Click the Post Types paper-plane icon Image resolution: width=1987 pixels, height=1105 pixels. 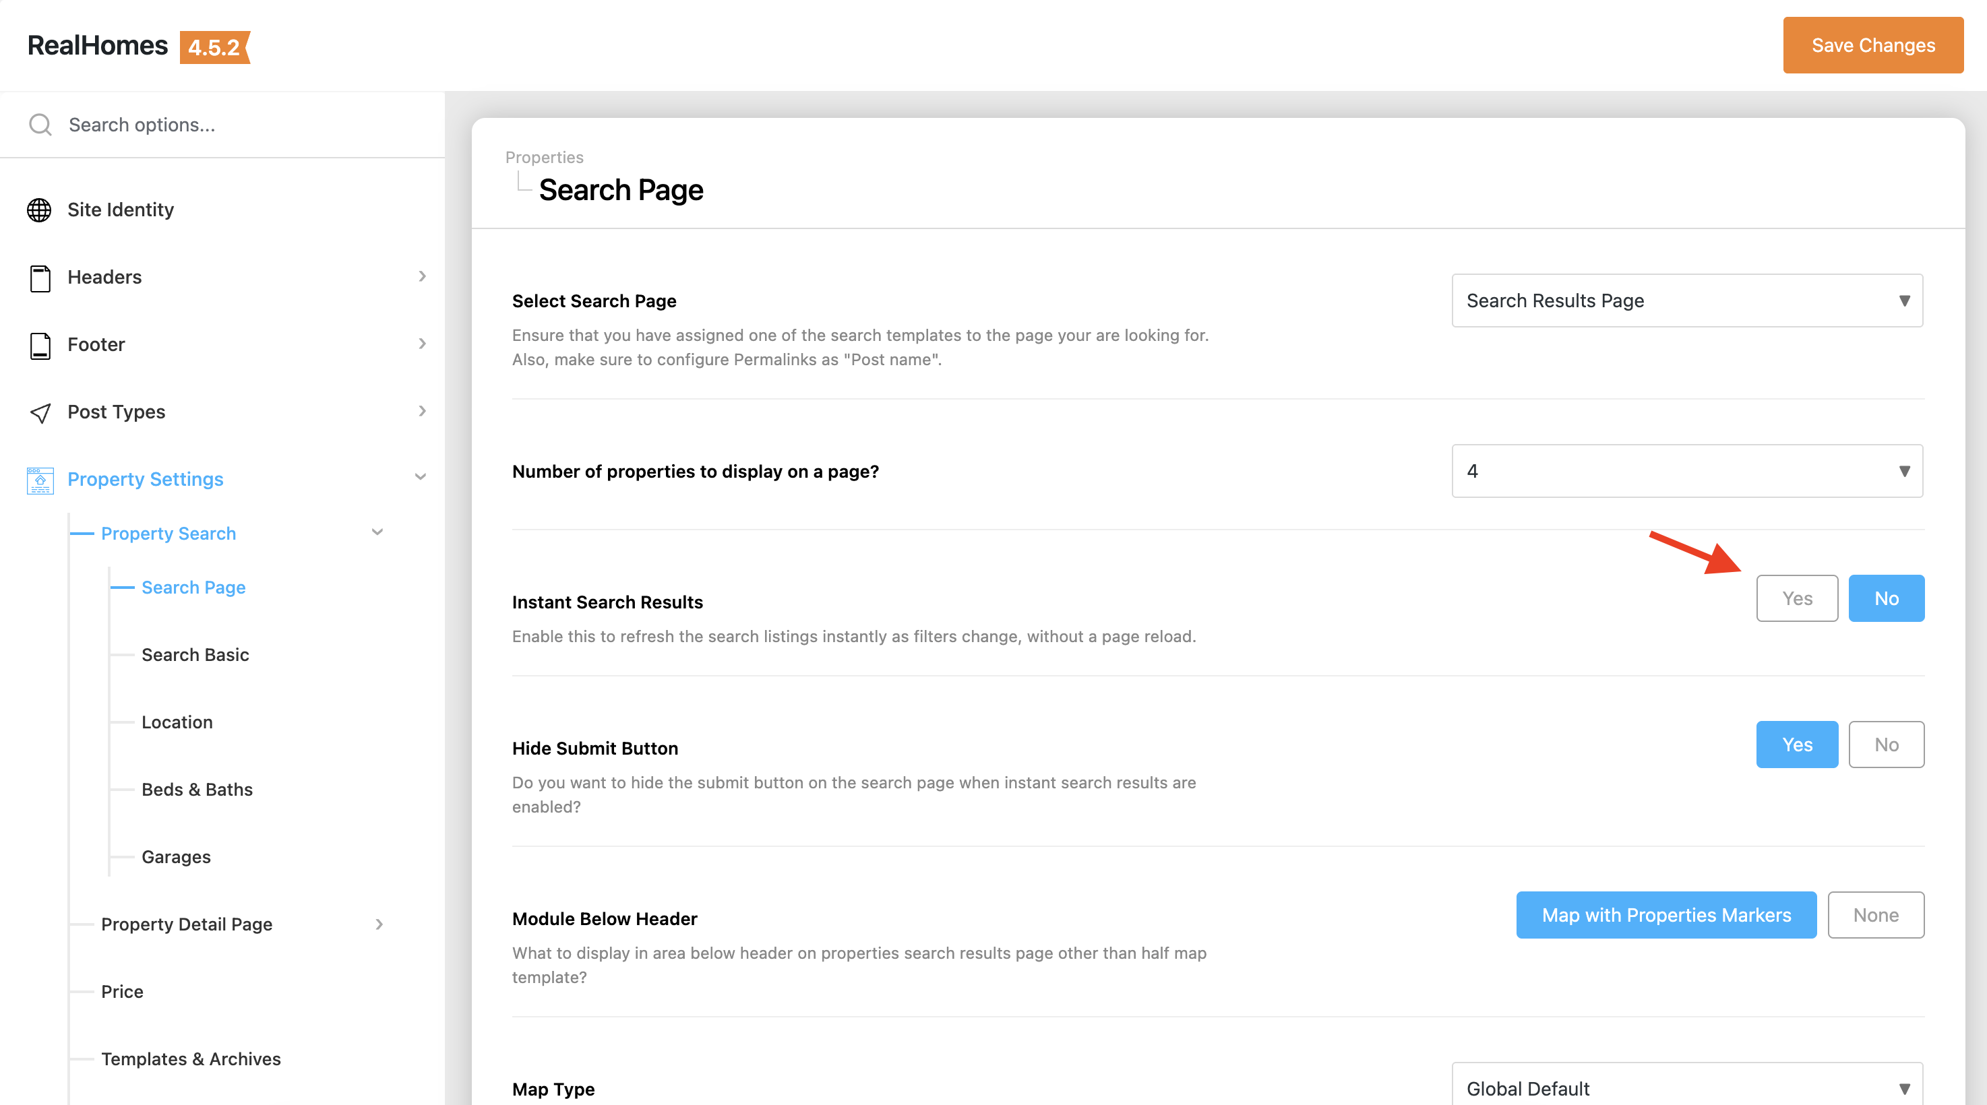[40, 412]
